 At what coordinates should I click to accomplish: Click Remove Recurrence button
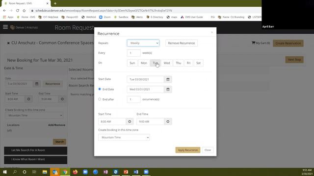(181, 43)
